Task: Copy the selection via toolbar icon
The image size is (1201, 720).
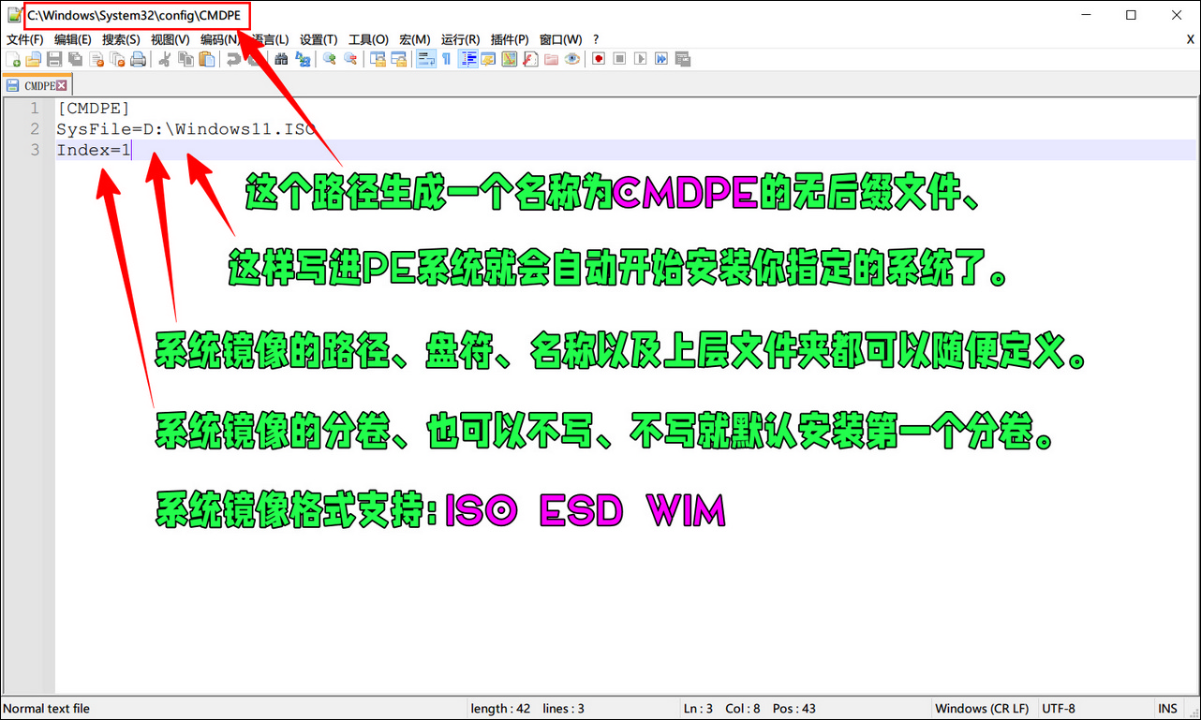Action: [x=185, y=59]
